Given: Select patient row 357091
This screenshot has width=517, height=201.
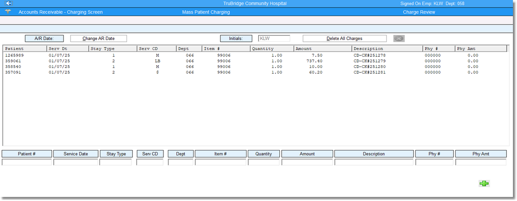Looking at the screenshot, I should coord(255,72).
